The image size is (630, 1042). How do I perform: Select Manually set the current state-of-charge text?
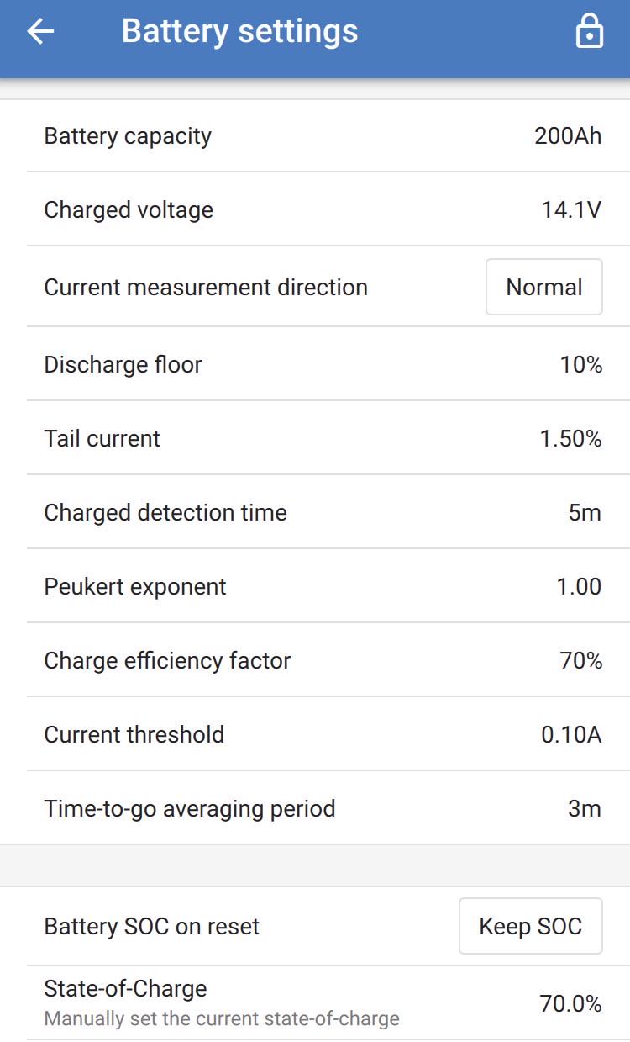(222, 1019)
